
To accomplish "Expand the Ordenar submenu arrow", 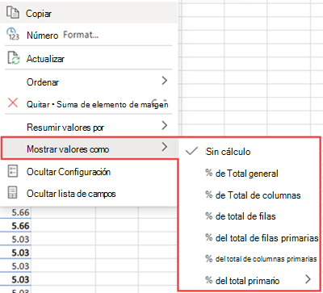I will [165, 81].
